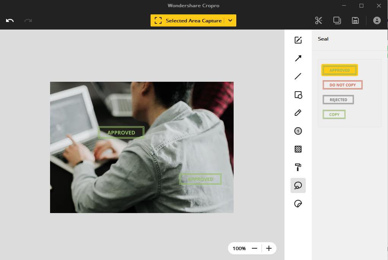This screenshot has height=260, width=388.
Task: Start Selected Area Capture
Action: 188,20
